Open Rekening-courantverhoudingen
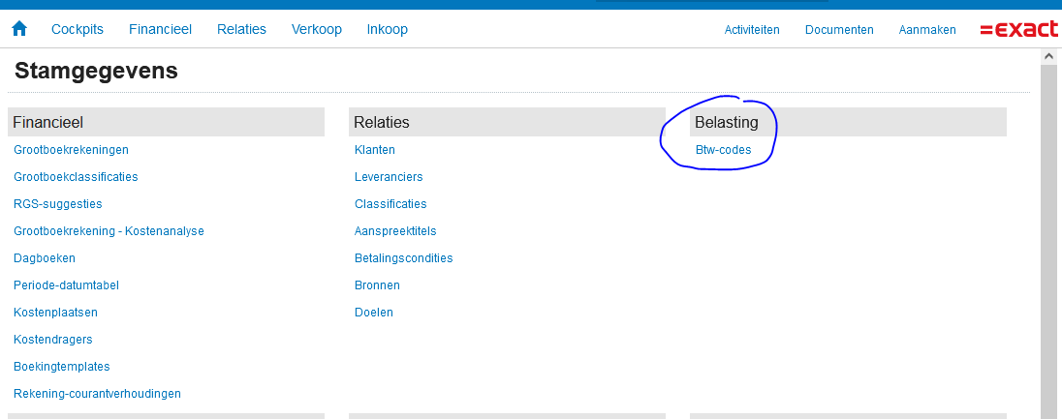 click(97, 394)
